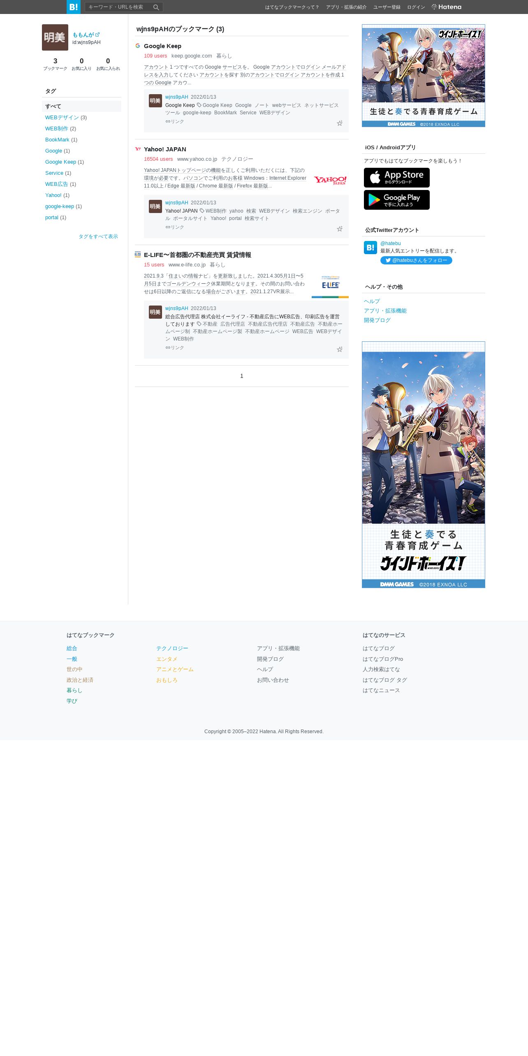This screenshot has height=1056, width=528.
Task: Click the テクノロジー category on Yahoo entry
Action: pyautogui.click(x=237, y=159)
